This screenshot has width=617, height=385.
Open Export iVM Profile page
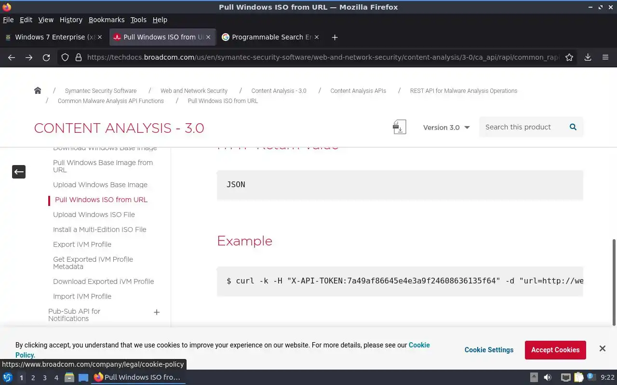[82, 244]
